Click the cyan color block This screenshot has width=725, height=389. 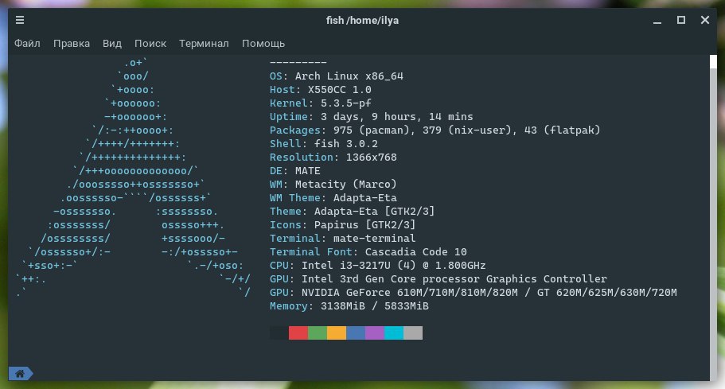click(393, 333)
